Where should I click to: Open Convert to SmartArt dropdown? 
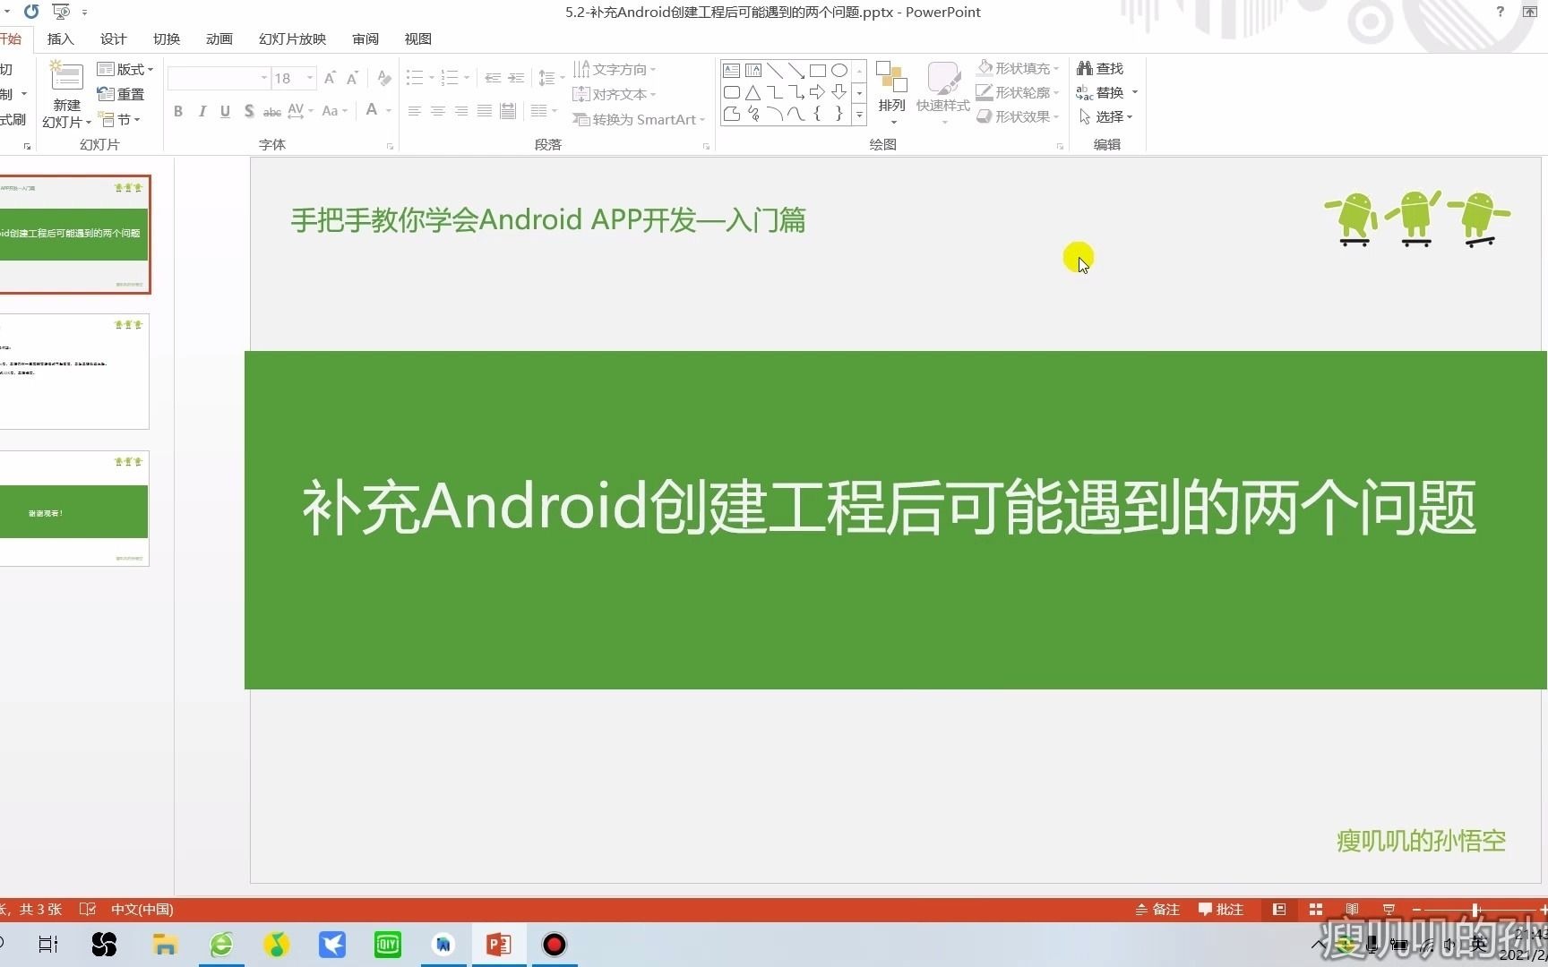click(x=639, y=119)
